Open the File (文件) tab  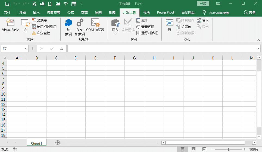click(x=7, y=12)
